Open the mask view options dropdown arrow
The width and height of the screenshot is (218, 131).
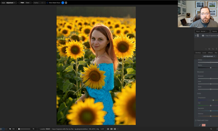click(118, 129)
